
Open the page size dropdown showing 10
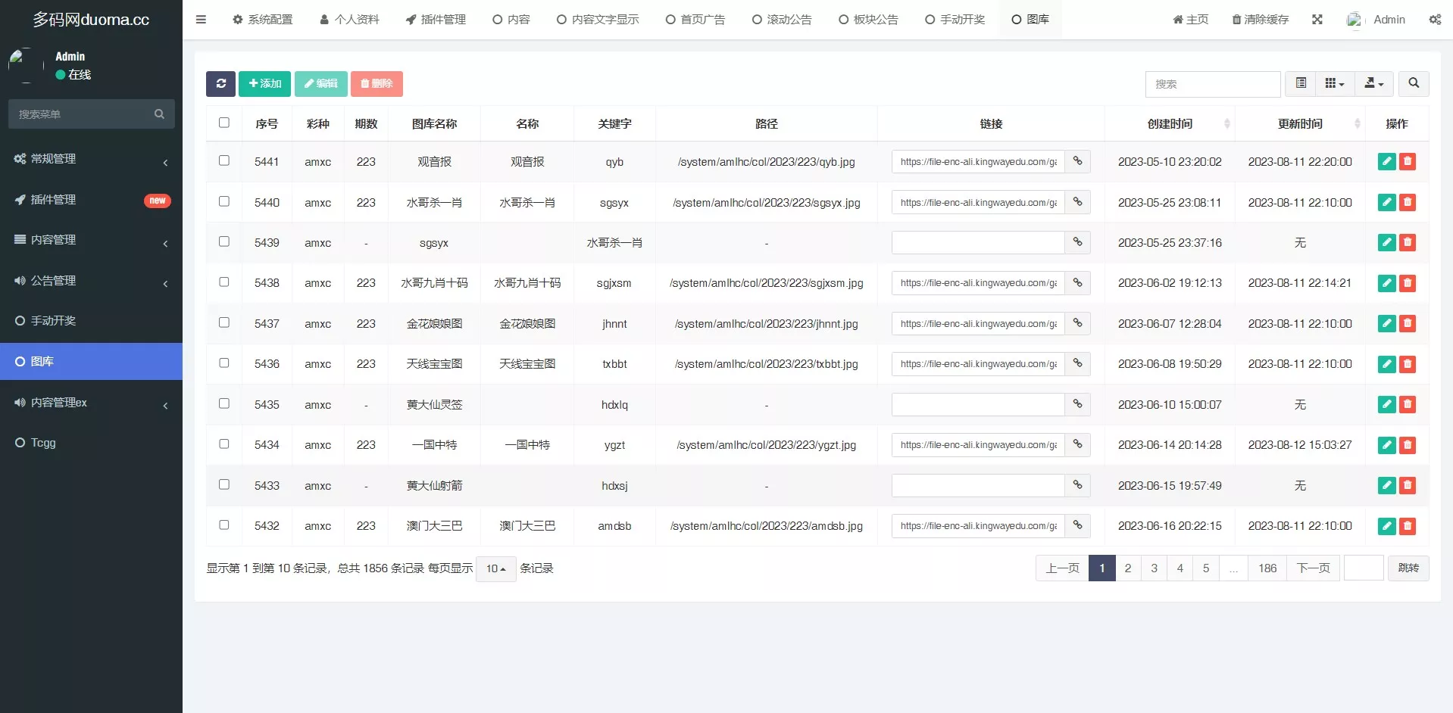495,568
